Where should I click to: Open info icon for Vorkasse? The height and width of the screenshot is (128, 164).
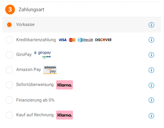[151, 25]
